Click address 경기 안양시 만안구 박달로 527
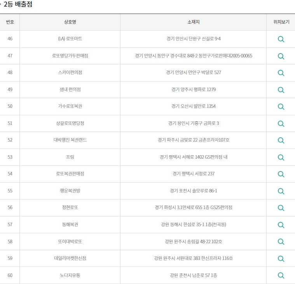The image size is (295, 284). tap(194, 73)
